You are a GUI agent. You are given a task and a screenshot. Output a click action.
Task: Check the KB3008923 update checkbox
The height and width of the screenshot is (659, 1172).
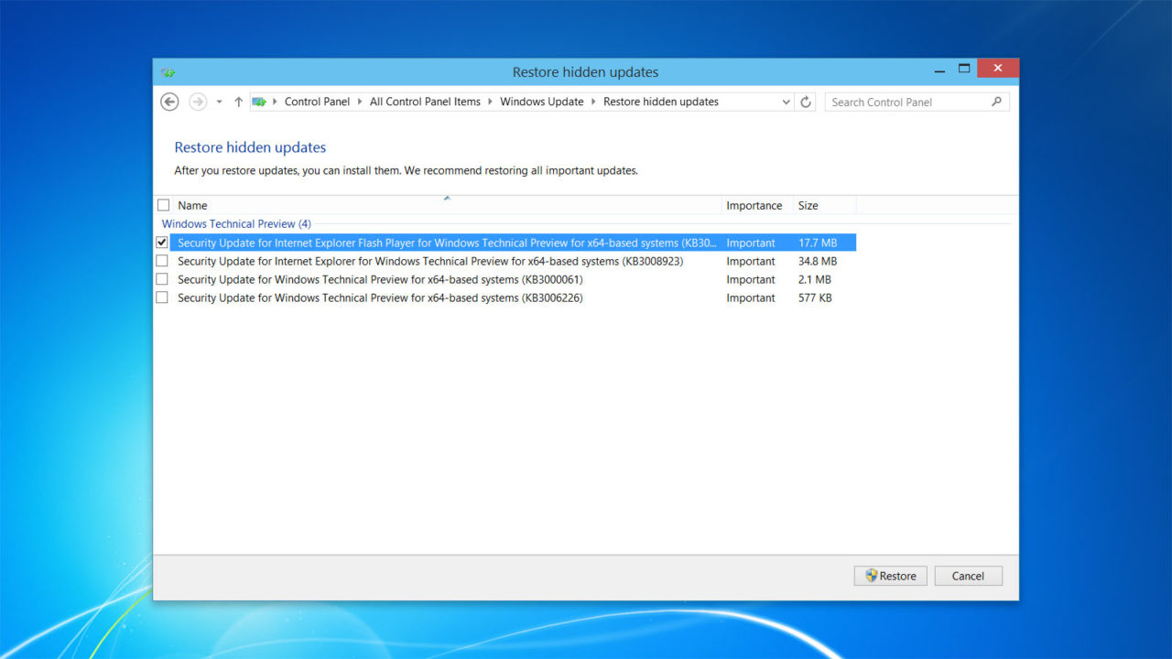[162, 261]
